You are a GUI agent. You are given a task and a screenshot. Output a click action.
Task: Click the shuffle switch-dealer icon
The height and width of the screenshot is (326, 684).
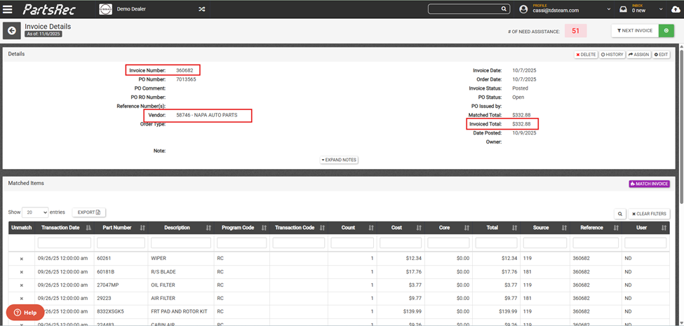click(x=202, y=9)
